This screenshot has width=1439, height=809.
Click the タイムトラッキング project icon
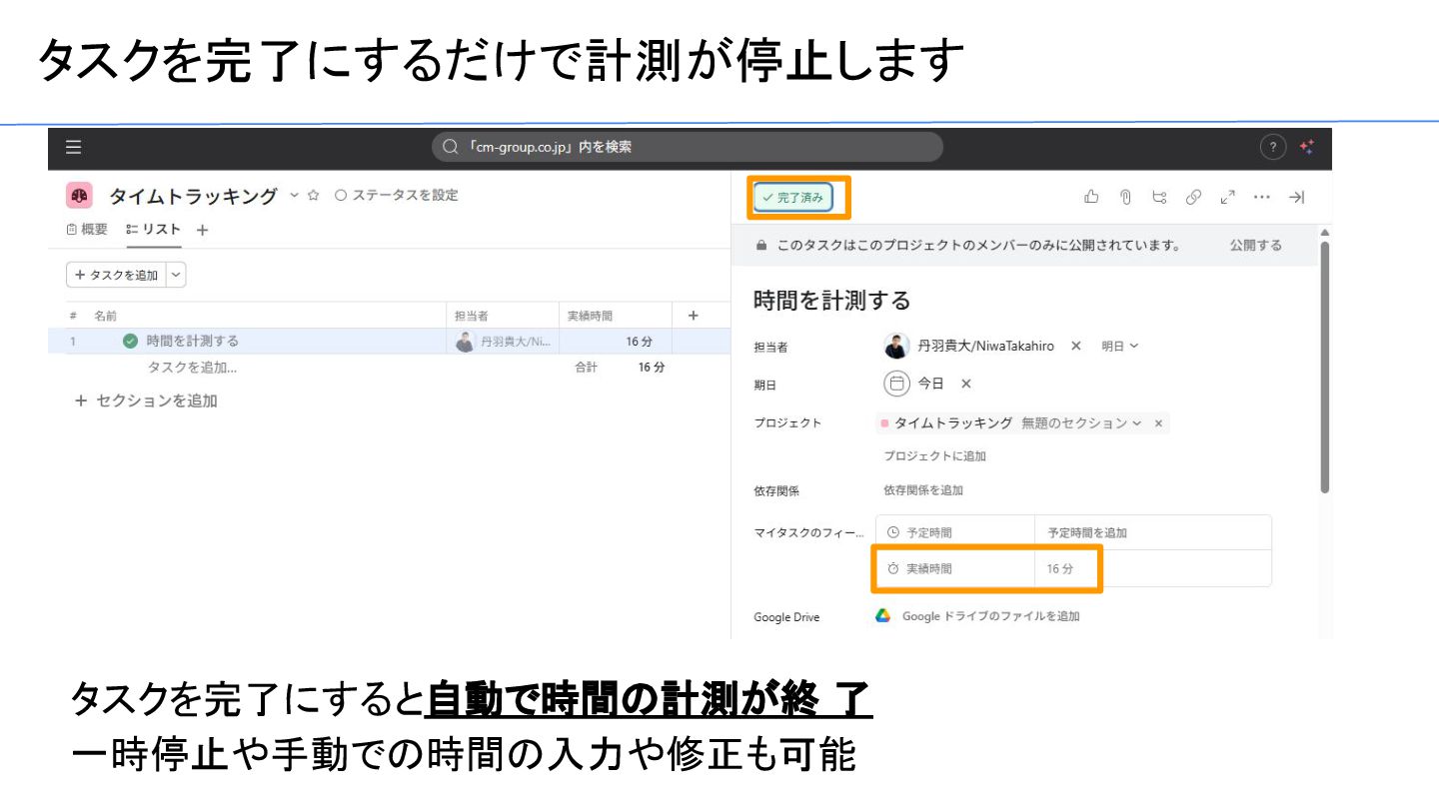click(x=79, y=195)
